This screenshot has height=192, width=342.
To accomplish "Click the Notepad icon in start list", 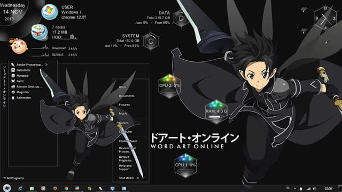I will point(13,76).
